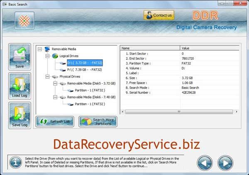
Task: Click Search More Partitions button
Action: pyautogui.click(x=98, y=122)
